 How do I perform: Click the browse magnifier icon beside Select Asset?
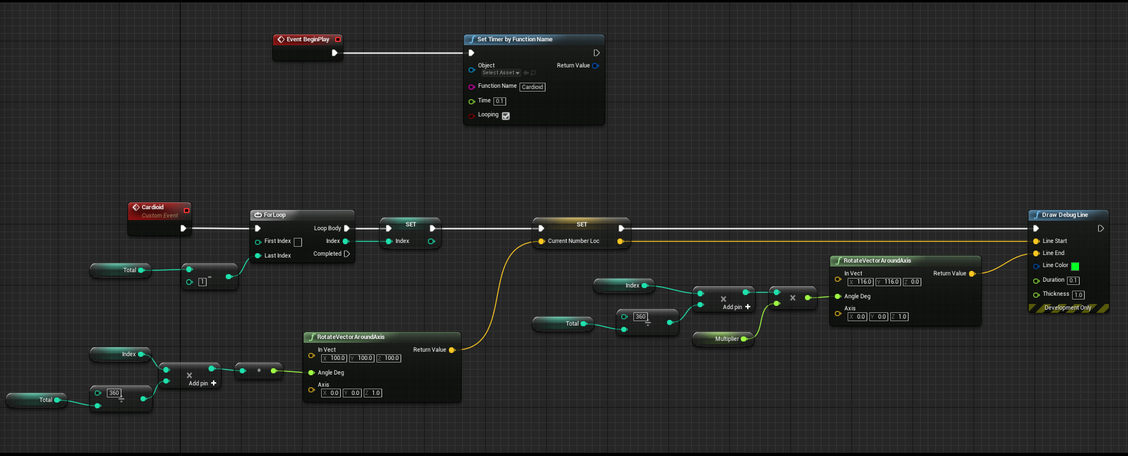[533, 73]
